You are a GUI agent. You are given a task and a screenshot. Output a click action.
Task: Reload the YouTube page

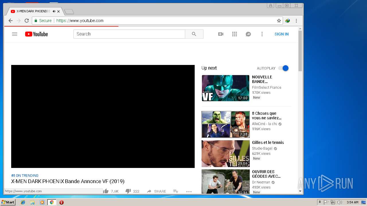[27, 21]
